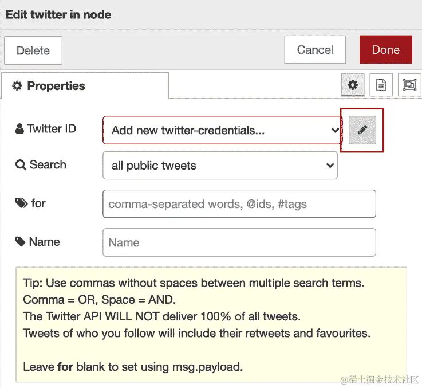Image resolution: width=422 pixels, height=388 pixels.
Task: Open node appearance settings icon
Action: (409, 85)
